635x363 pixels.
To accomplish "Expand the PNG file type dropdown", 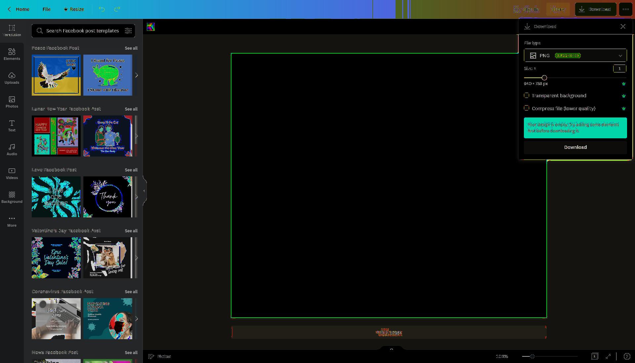I will point(575,56).
